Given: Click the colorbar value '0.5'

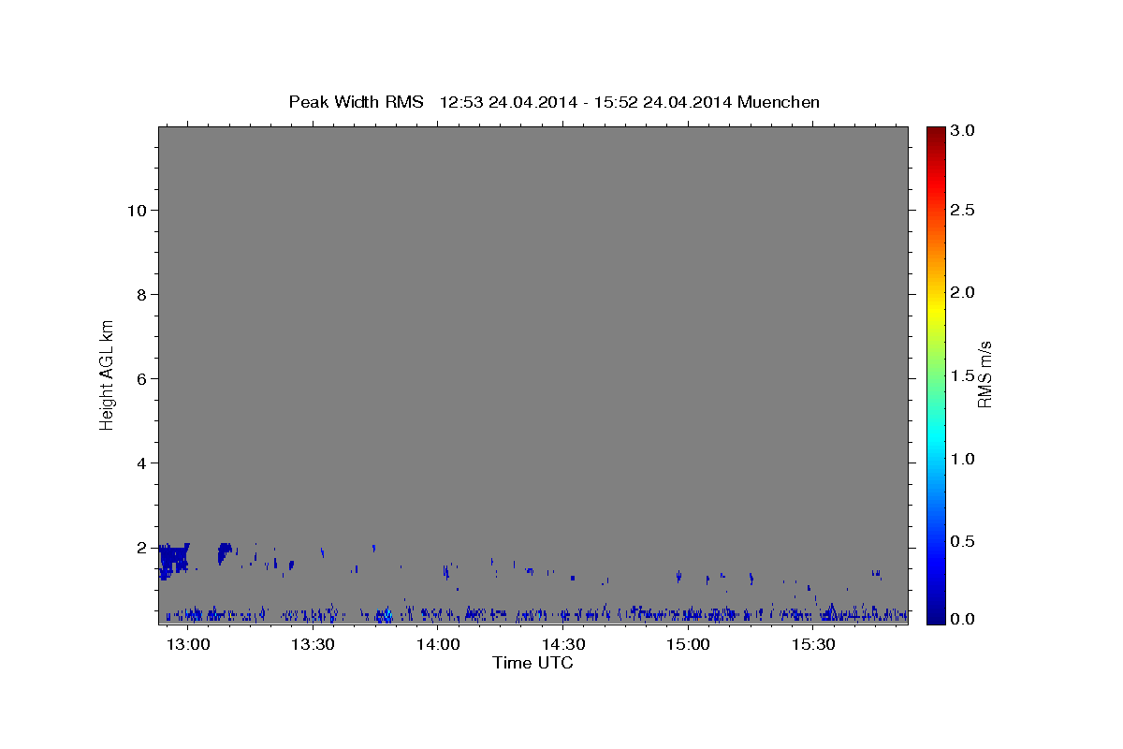Looking at the screenshot, I should tap(963, 541).
